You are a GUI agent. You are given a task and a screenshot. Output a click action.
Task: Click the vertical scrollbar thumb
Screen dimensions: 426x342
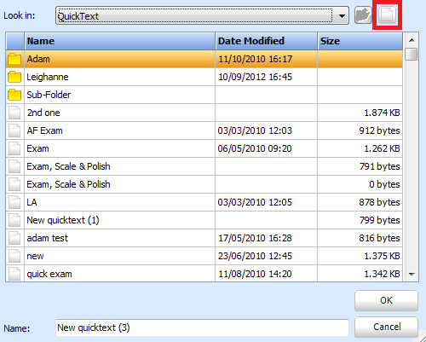point(412,54)
